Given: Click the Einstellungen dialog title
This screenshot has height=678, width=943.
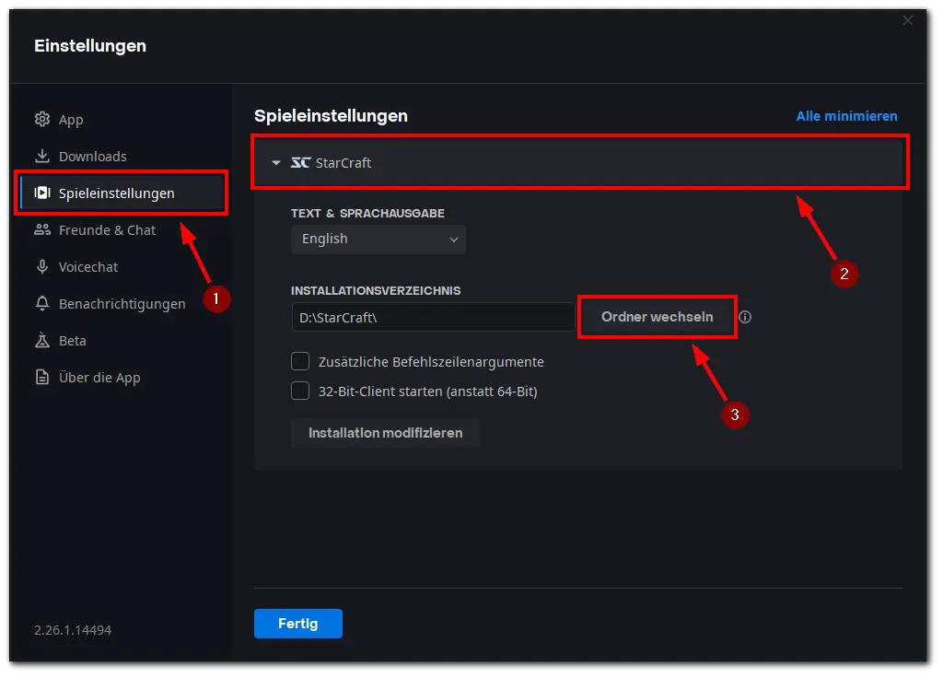Looking at the screenshot, I should point(90,46).
